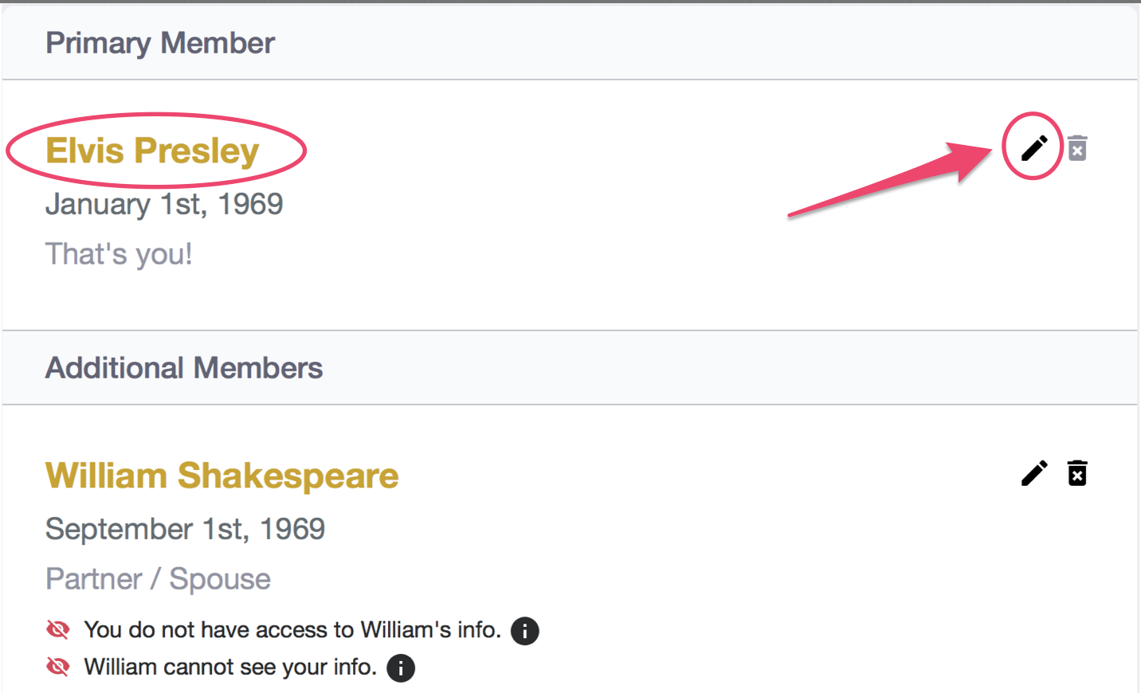Open the Elvis Presley member name link
This screenshot has width=1141, height=693.
pyautogui.click(x=152, y=151)
